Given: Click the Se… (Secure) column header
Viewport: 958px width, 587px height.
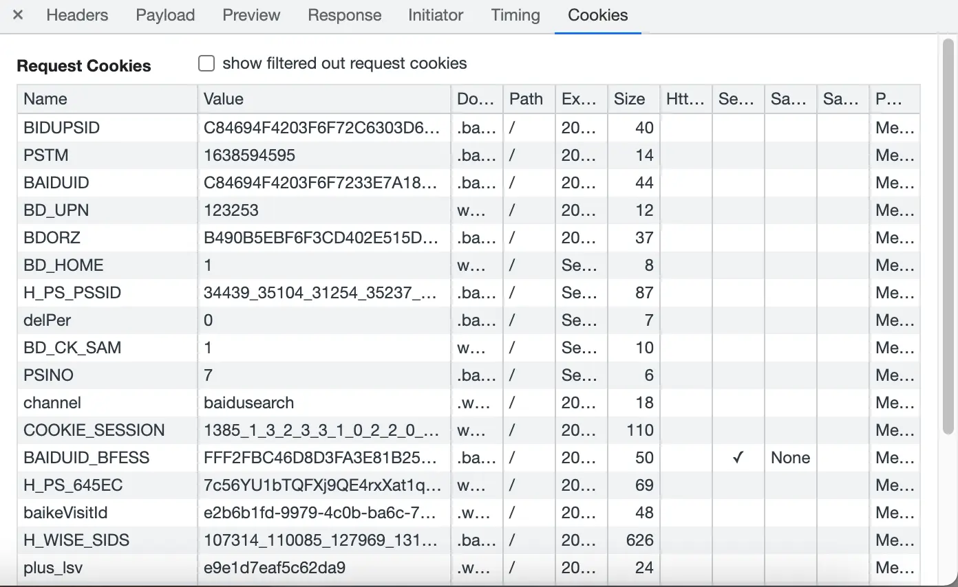Looking at the screenshot, I should click(x=738, y=99).
